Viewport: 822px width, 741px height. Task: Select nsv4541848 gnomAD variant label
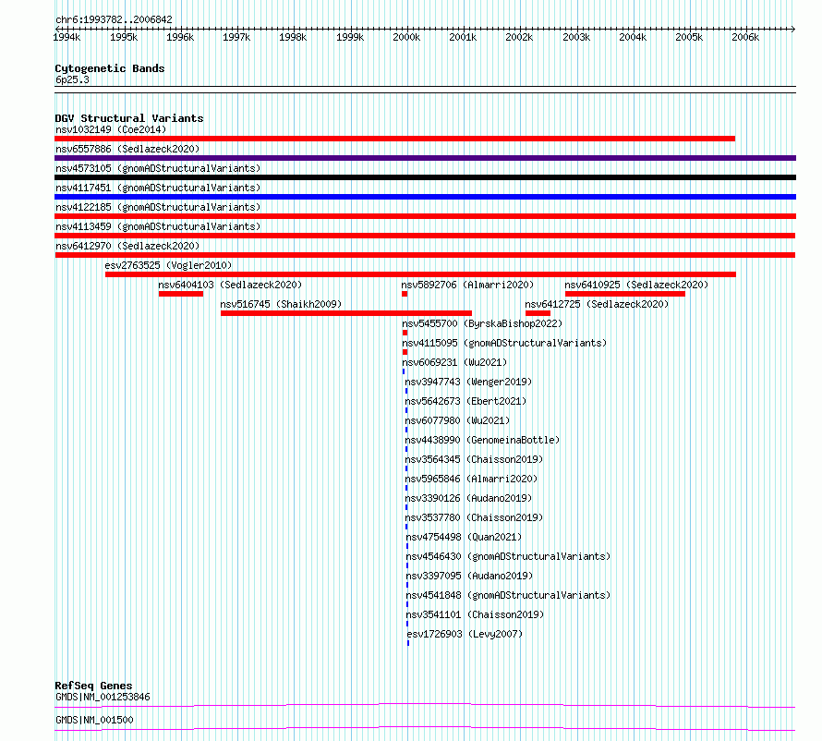point(508,595)
